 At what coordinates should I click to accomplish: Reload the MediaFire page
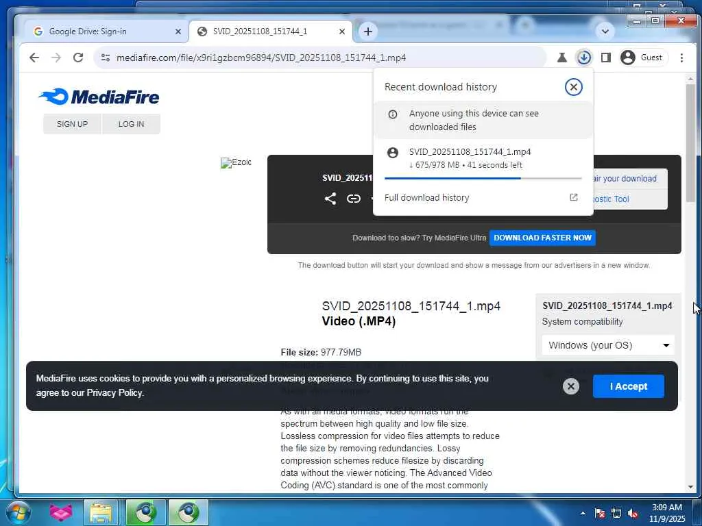coord(78,58)
